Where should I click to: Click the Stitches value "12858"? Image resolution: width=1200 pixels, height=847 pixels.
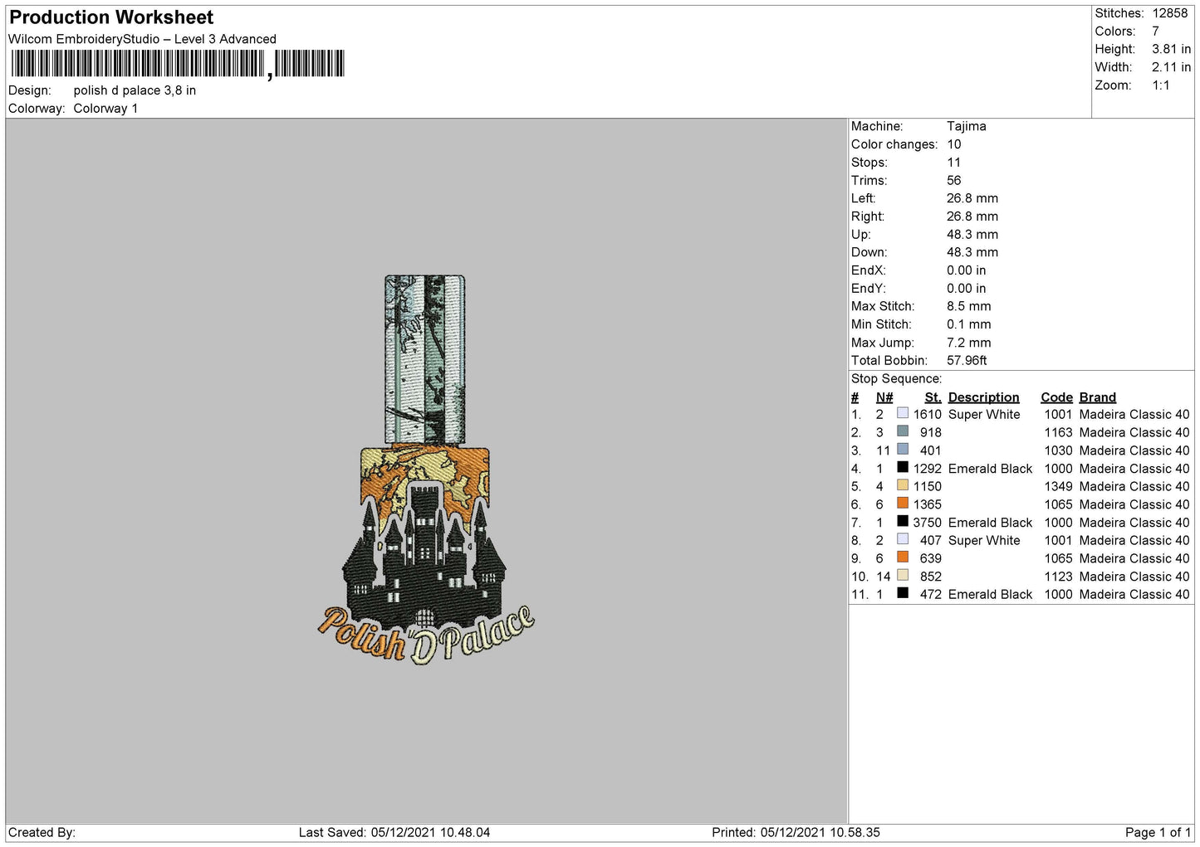[1170, 13]
